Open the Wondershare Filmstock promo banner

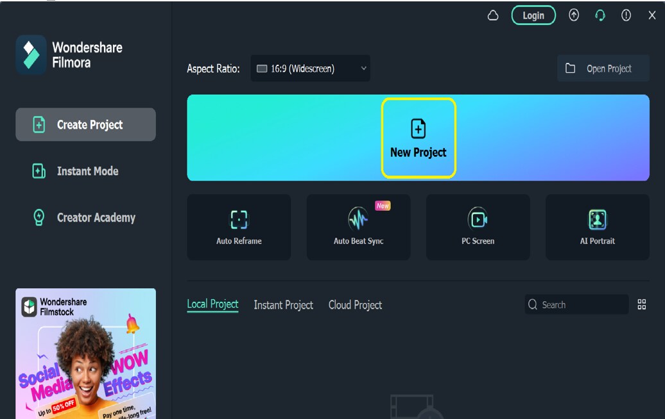(85, 354)
